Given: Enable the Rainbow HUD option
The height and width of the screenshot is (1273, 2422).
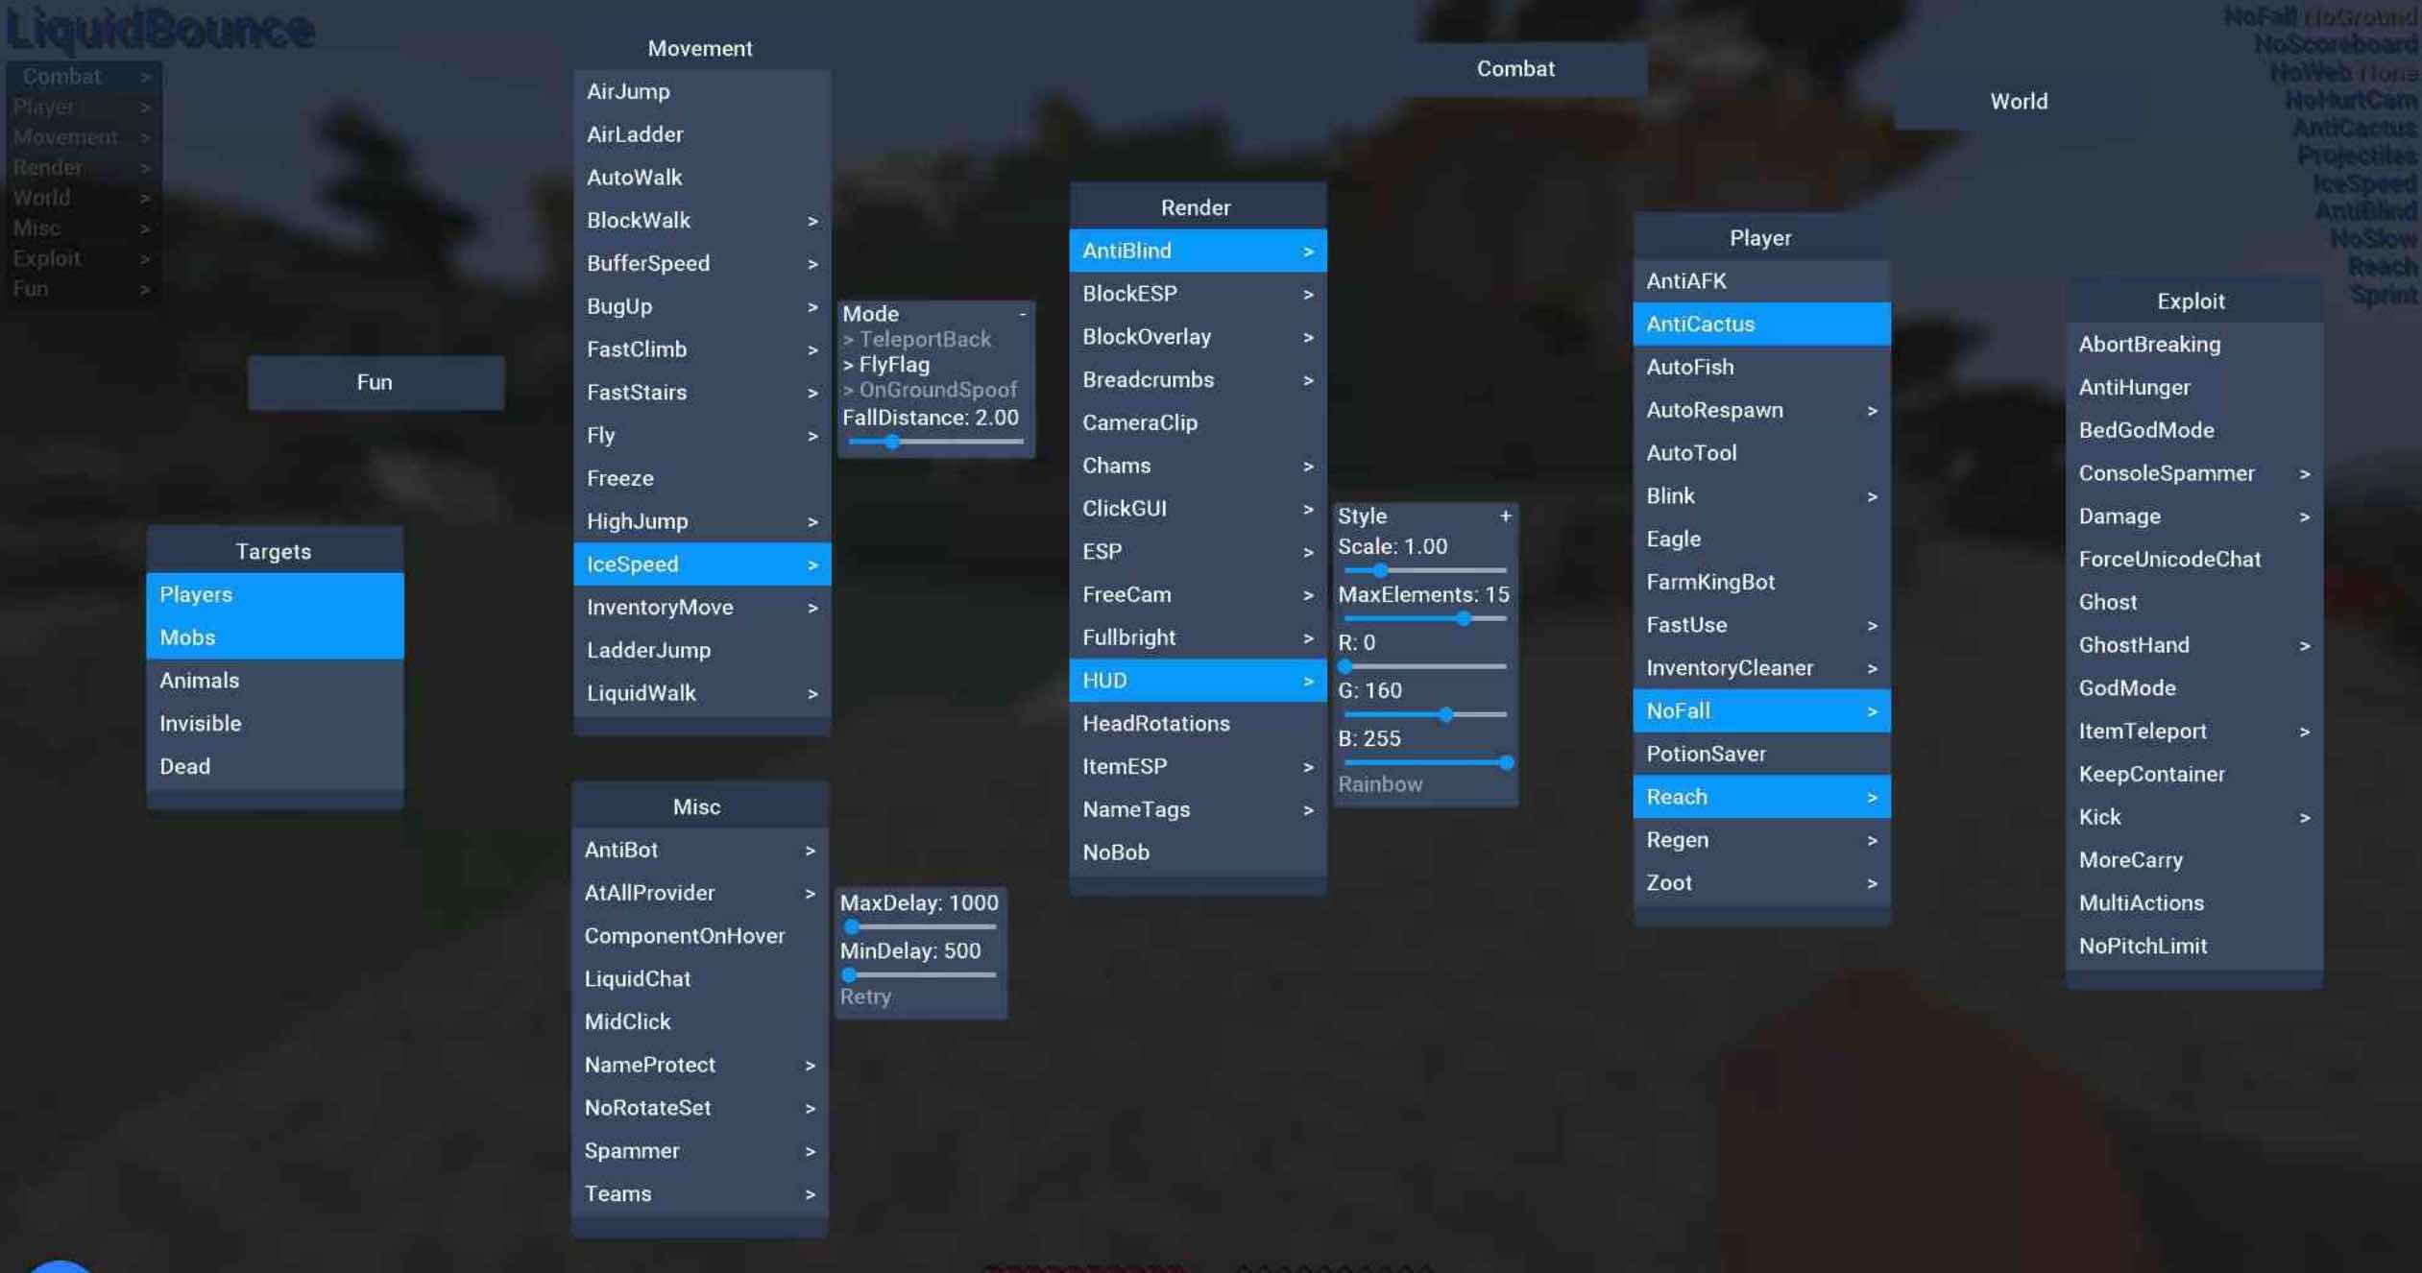Looking at the screenshot, I should point(1380,784).
